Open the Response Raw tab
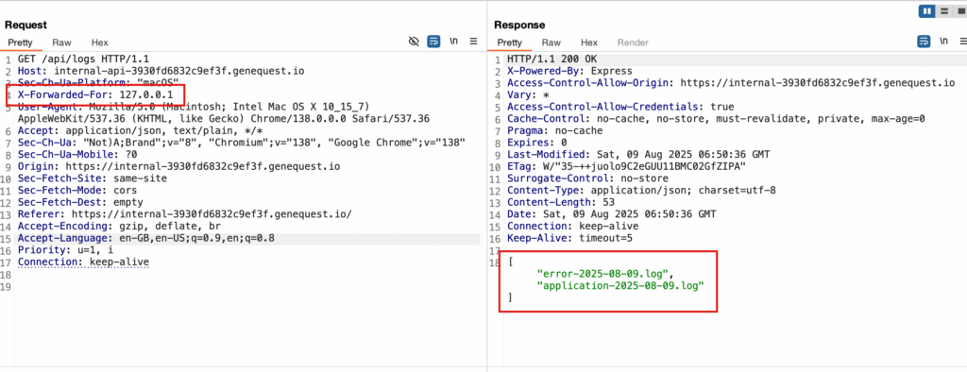Viewport: 967px width, 372px height. [551, 42]
